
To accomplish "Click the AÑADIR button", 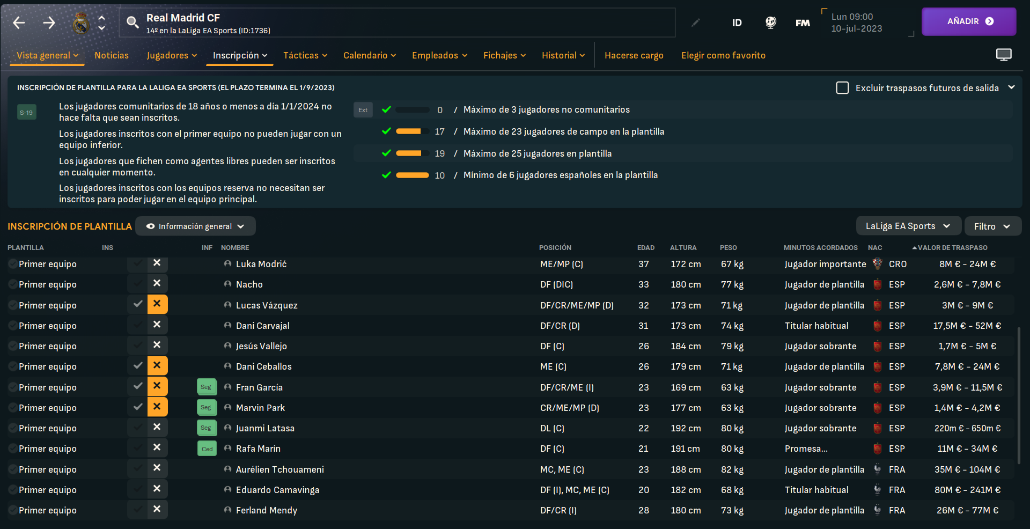I will coord(969,21).
